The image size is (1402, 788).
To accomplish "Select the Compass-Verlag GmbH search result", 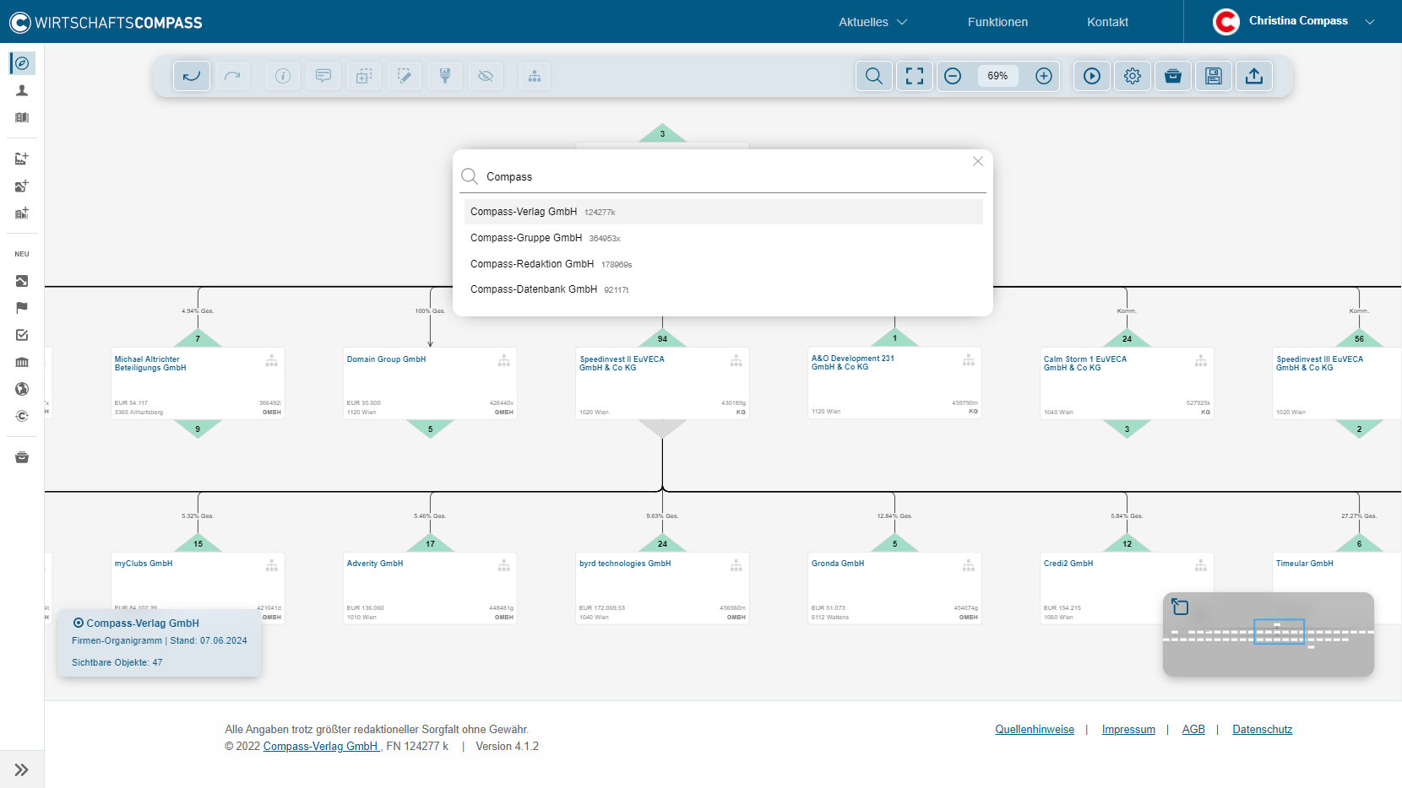I will tap(723, 212).
